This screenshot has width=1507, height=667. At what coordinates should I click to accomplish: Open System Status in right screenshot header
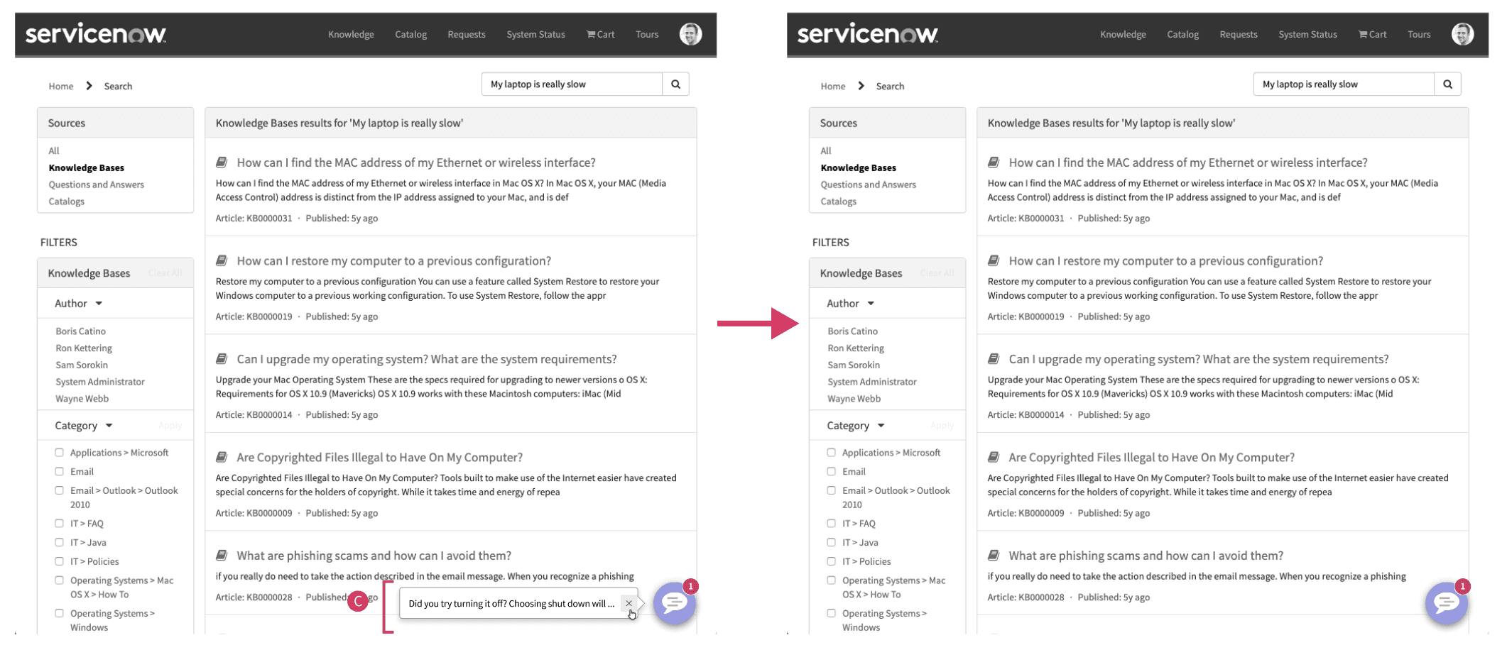[x=1307, y=34]
